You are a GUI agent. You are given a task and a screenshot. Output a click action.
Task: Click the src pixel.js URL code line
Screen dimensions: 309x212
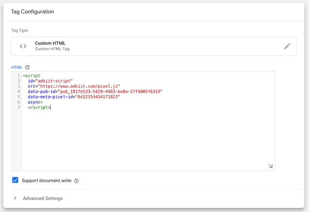(74, 86)
